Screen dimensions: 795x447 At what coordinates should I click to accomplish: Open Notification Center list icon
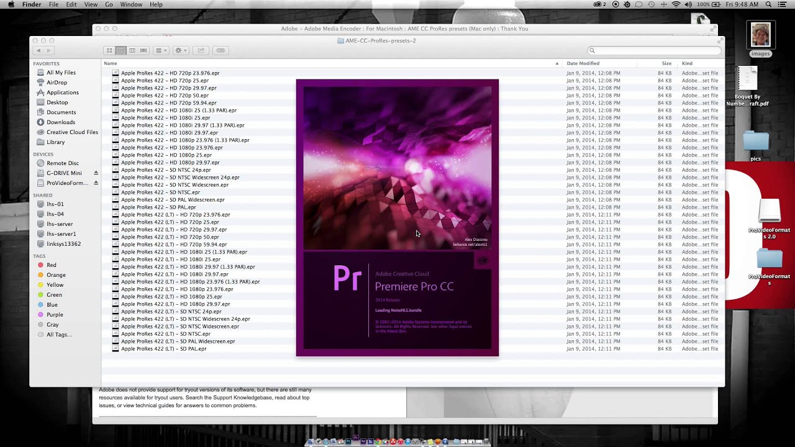click(784, 4)
